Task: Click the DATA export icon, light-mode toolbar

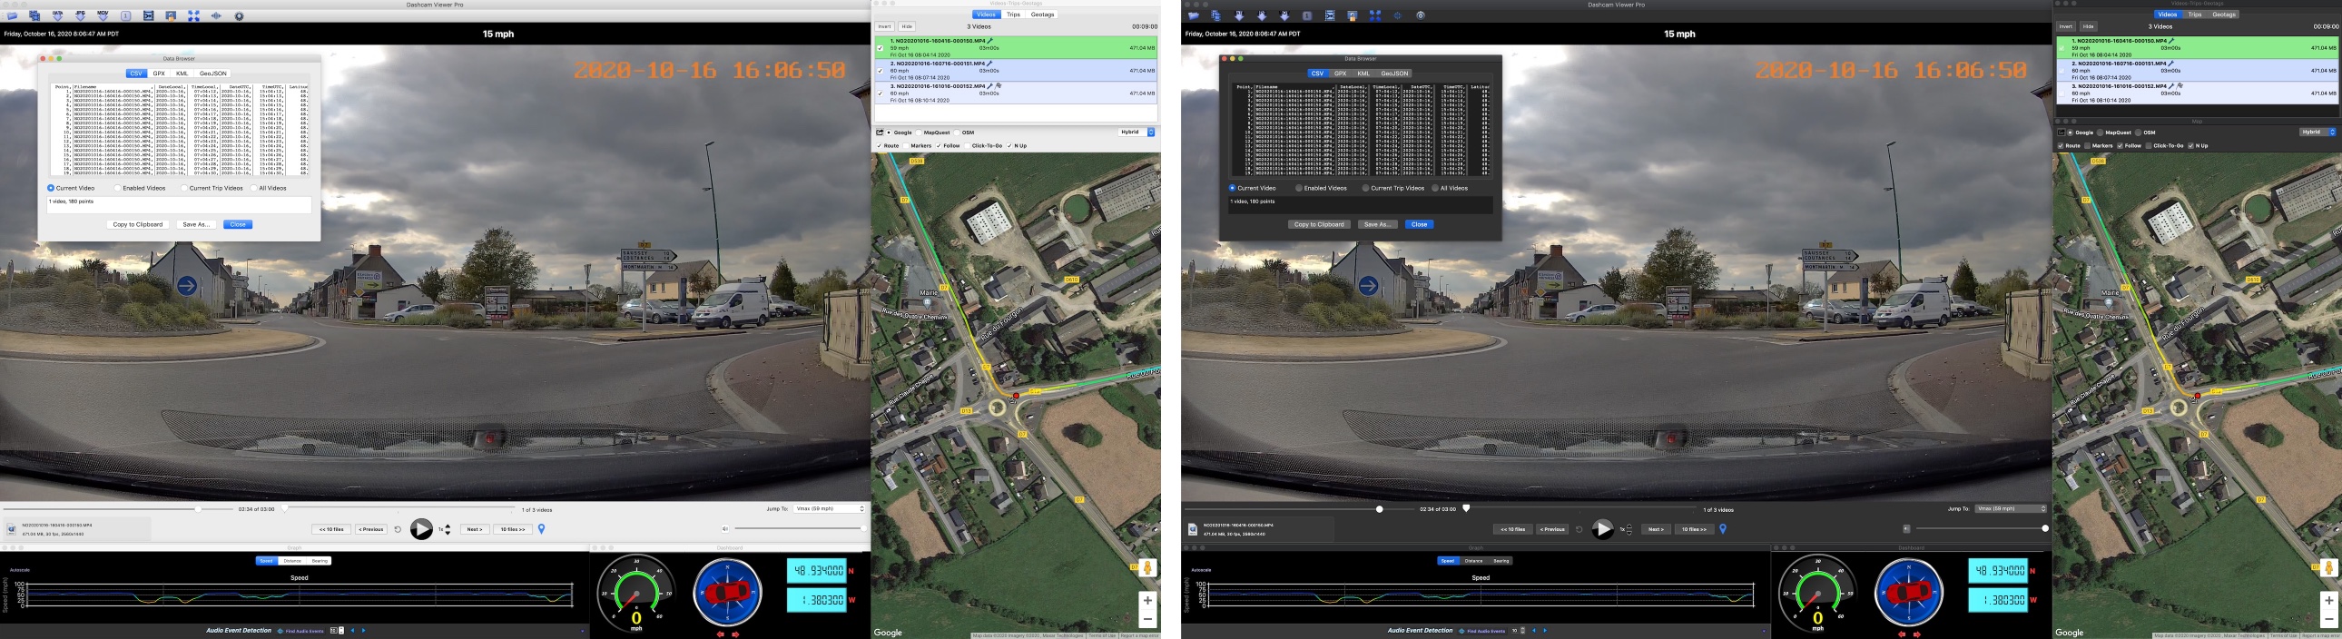Action: tap(57, 16)
